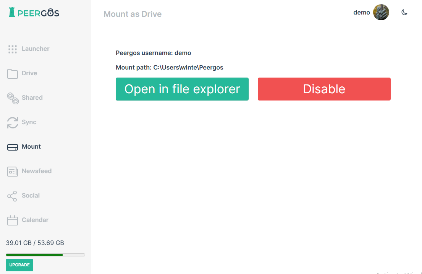
Task: Click the Launcher grid icon
Action: tap(12, 49)
